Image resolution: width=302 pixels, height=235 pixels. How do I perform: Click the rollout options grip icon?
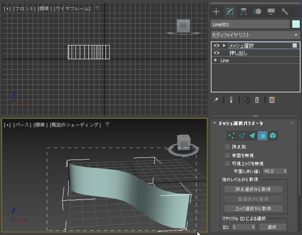point(292,123)
